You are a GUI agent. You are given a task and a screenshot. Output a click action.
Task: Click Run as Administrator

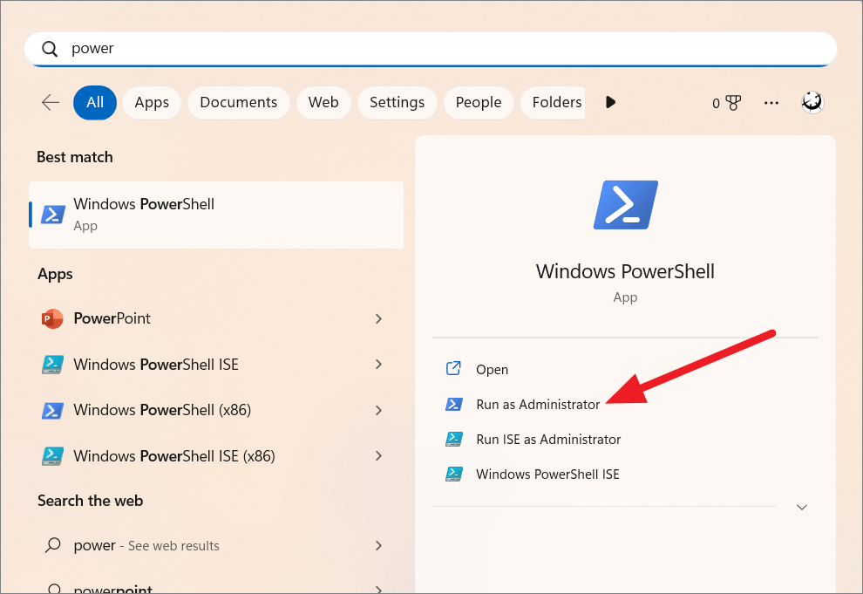[x=536, y=404]
